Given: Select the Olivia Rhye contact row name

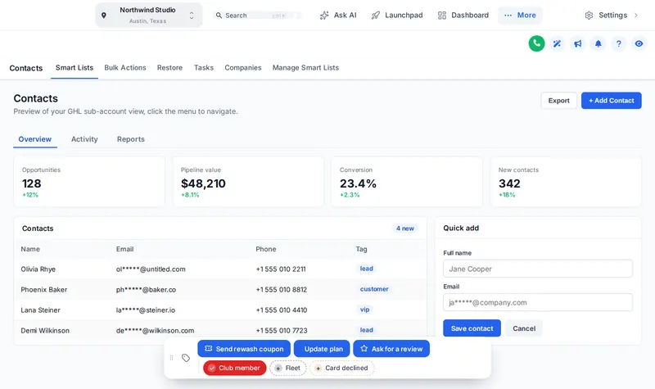Looking at the screenshot, I should 38,269.
